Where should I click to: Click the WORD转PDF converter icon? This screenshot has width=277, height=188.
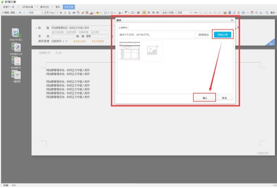pos(16,61)
